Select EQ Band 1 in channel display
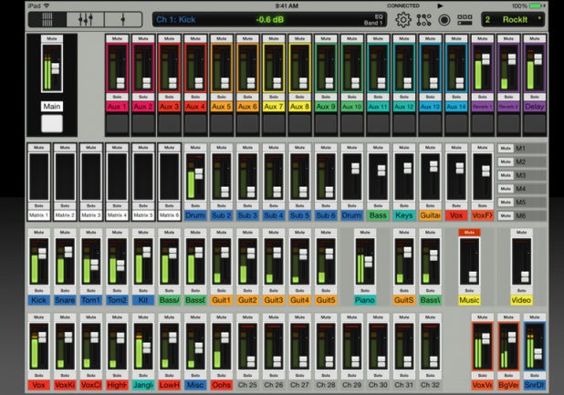This screenshot has width=564, height=395. point(373,20)
